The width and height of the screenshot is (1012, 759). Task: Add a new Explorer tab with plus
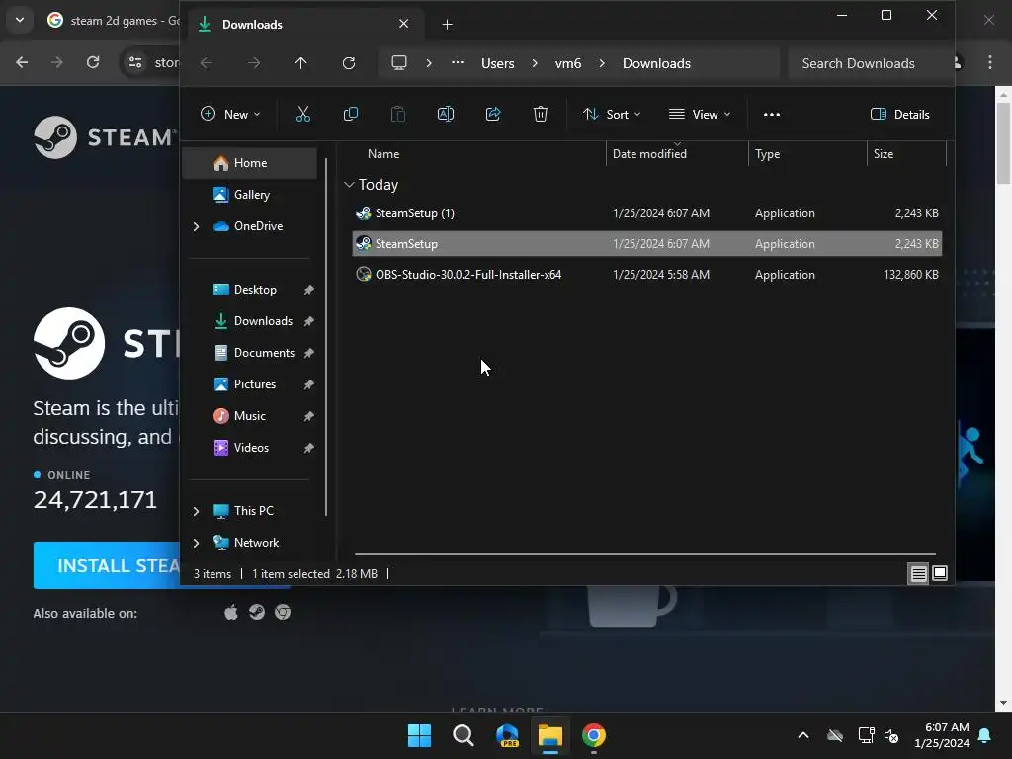click(x=448, y=25)
